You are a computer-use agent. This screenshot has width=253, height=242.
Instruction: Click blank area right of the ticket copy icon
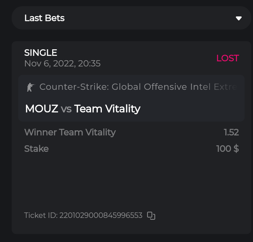click(x=197, y=215)
